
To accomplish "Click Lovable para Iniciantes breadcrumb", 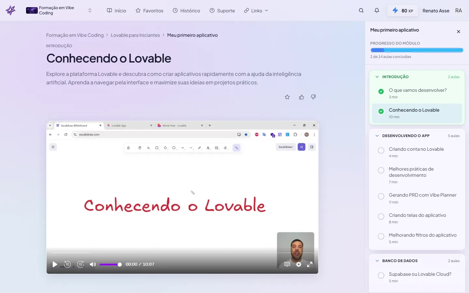I will [135, 35].
